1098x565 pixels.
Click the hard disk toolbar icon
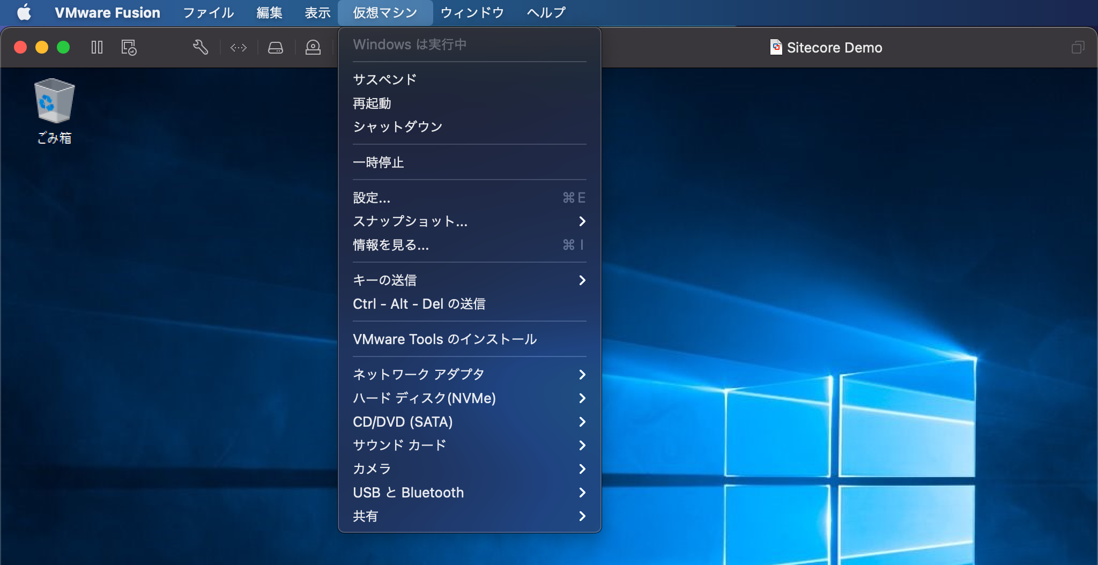click(276, 48)
